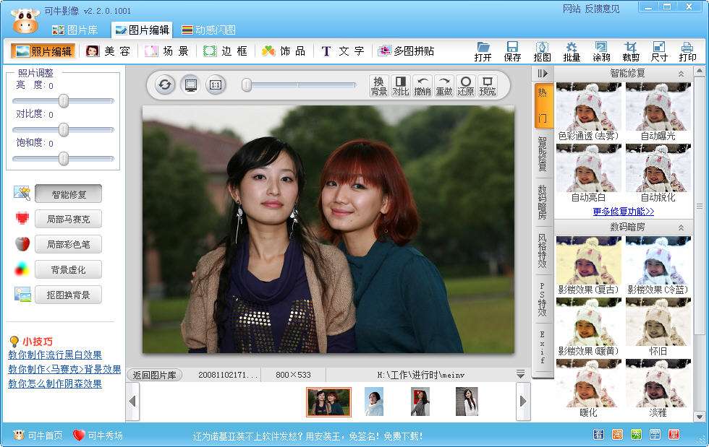Open the 风格特效 vertical tab
This screenshot has height=447, width=709.
(543, 250)
